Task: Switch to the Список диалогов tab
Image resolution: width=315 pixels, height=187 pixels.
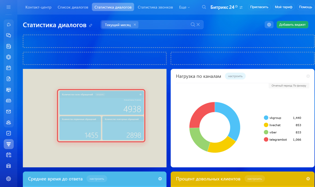Action: point(73,7)
